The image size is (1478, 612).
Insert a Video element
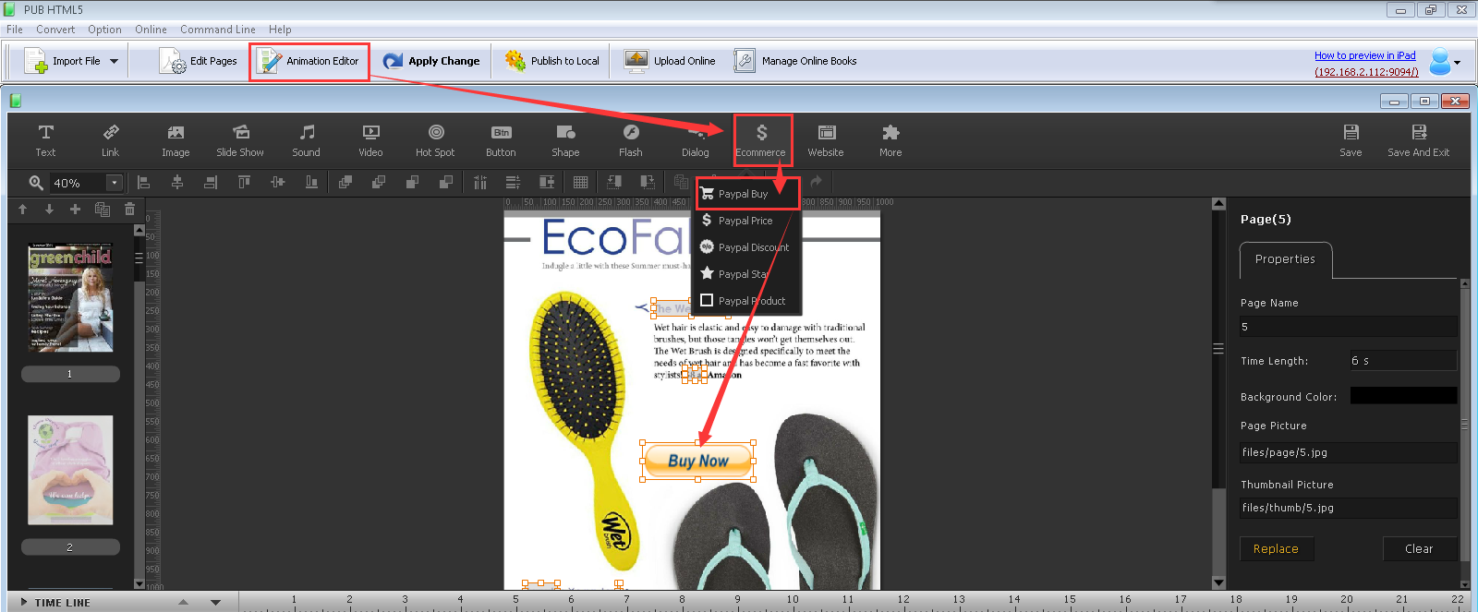coord(370,140)
